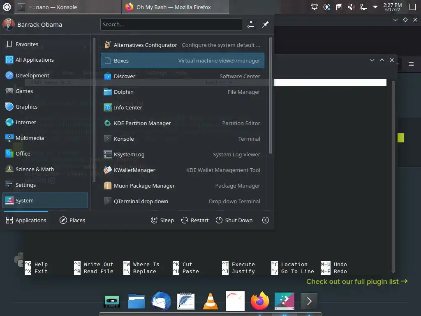Open Muon Package Manager
Viewport: 421px width, 316px height.
pyautogui.click(x=182, y=186)
